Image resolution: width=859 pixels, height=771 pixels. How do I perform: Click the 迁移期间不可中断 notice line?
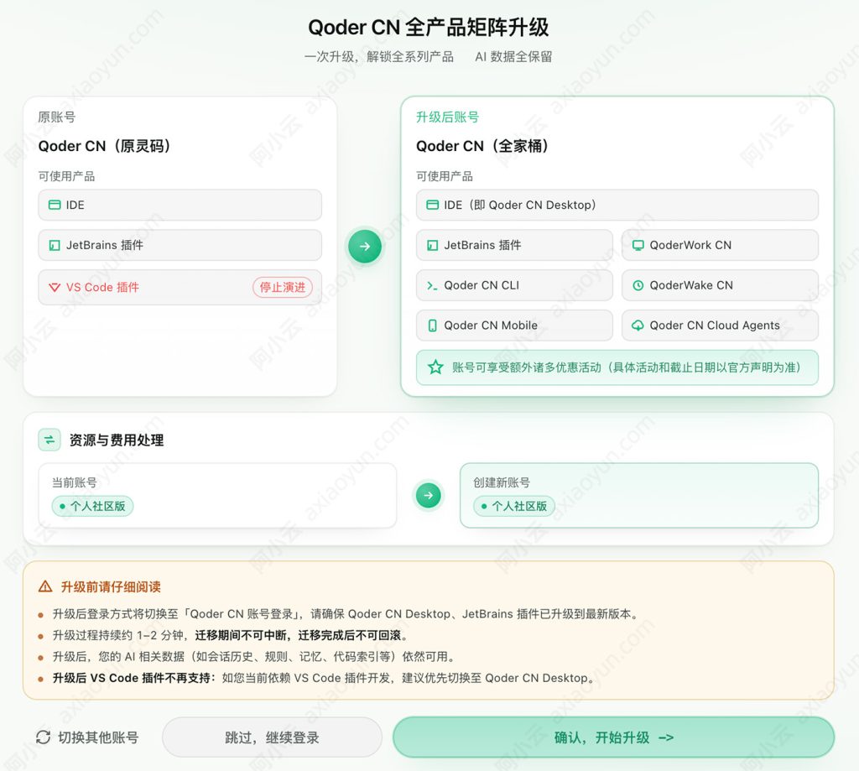(230, 635)
